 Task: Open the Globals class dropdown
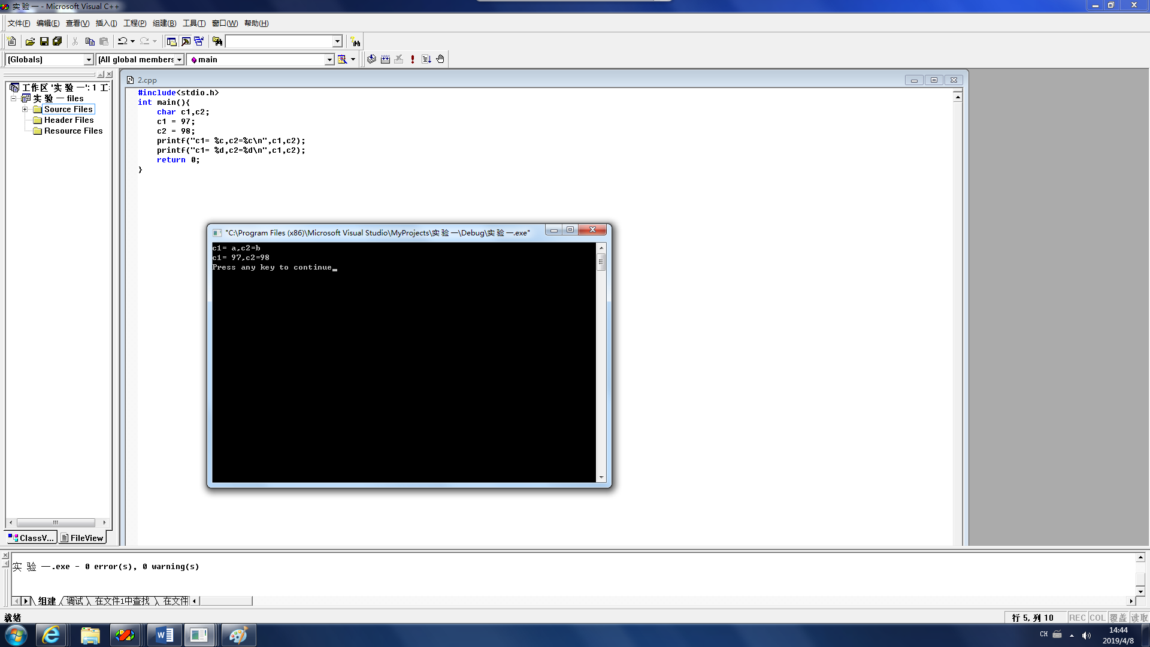click(x=89, y=59)
